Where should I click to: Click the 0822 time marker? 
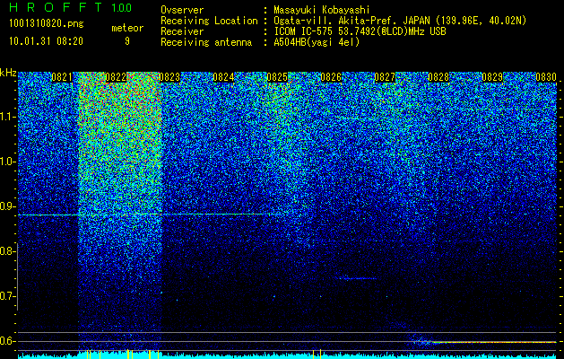tap(116, 77)
